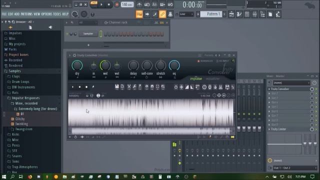320x180 pixels.
Task: Toggle the Fruity Limiter slot enable knob
Action: 312,129
